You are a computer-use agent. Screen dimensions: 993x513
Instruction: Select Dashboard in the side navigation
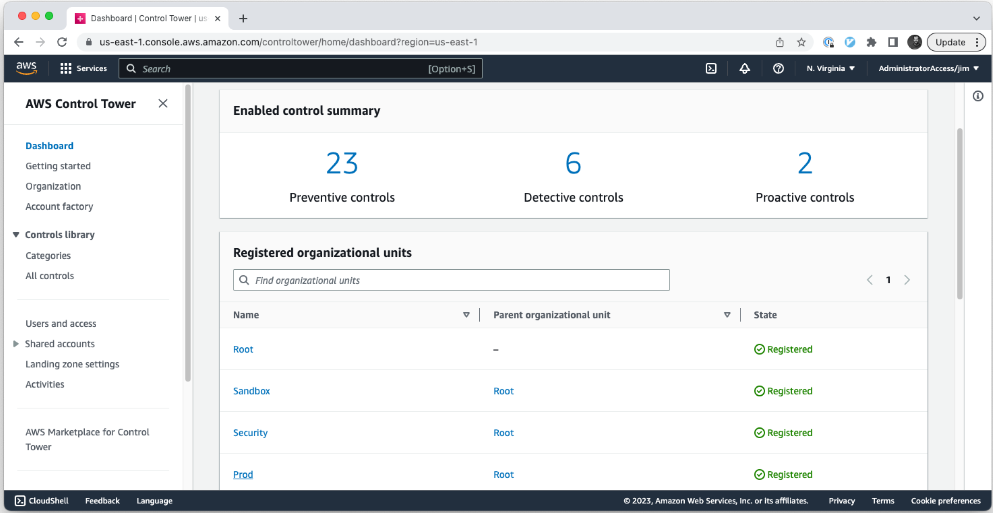coord(49,145)
